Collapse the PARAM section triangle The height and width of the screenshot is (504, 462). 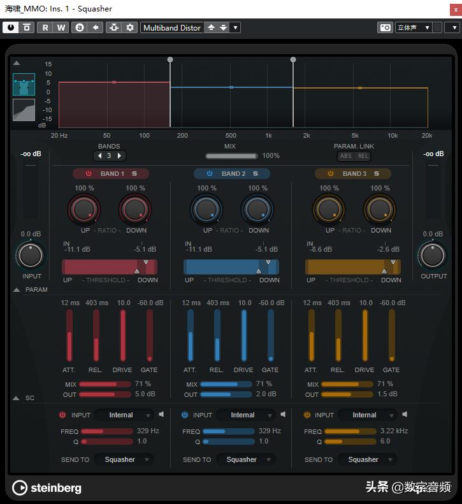tap(17, 290)
